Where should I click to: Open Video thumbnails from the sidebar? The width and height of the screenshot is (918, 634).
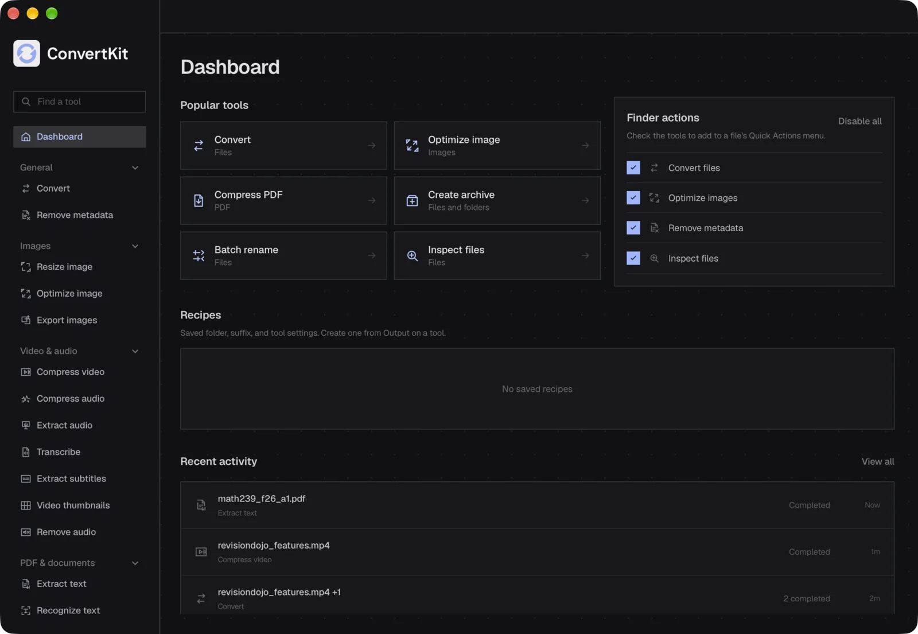click(x=79, y=505)
